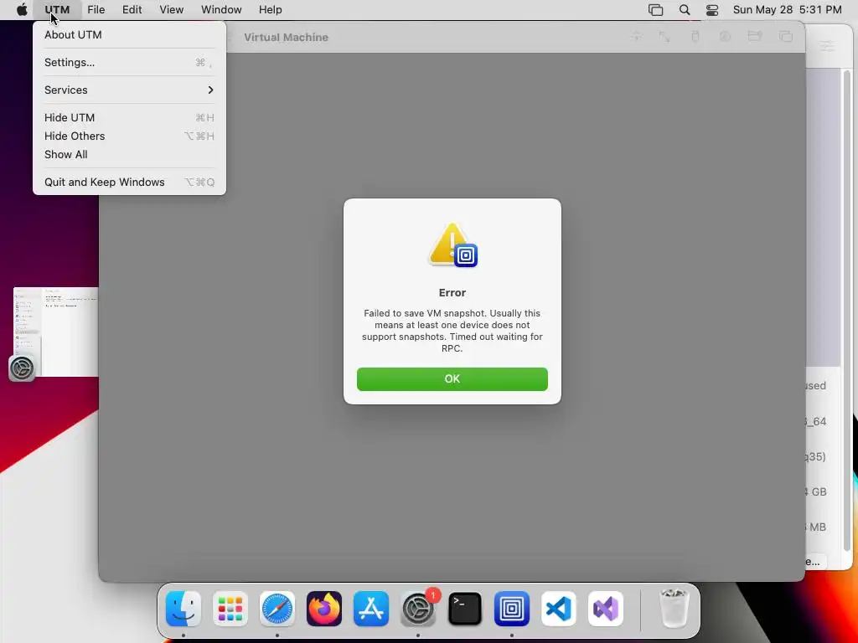Click the date and time clock
The image size is (858, 643).
click(787, 10)
